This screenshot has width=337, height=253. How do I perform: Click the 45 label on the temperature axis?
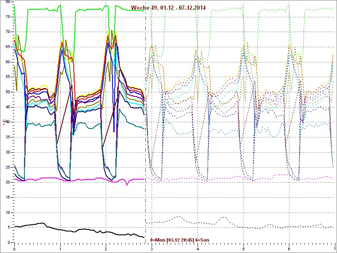8,107
